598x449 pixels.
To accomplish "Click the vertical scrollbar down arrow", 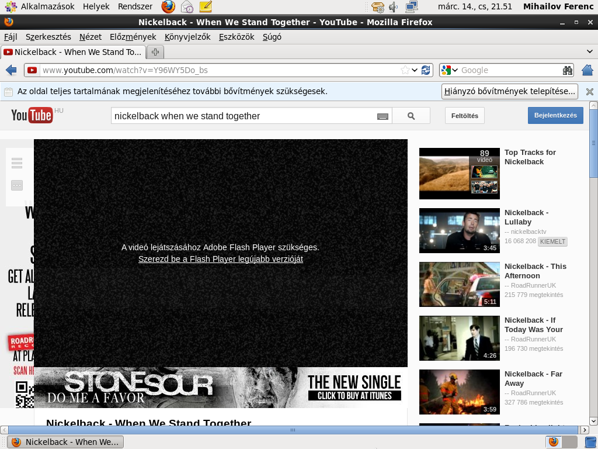I will 593,422.
